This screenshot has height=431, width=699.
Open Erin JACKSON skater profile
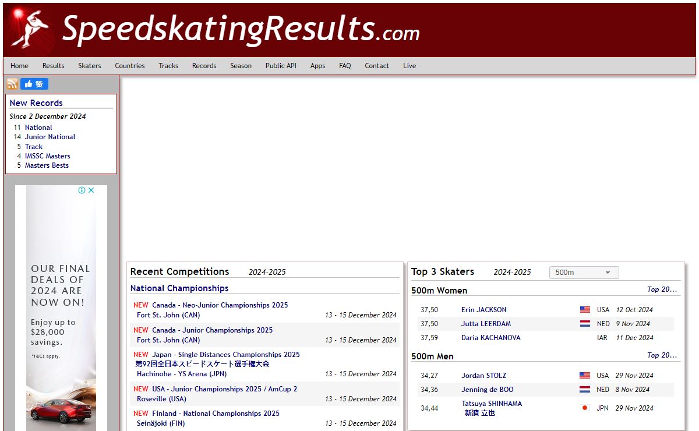pyautogui.click(x=484, y=310)
